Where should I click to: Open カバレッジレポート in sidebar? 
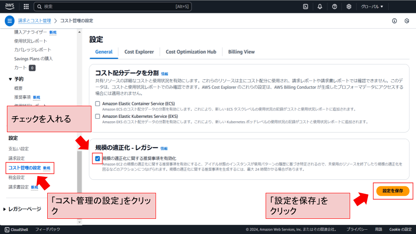point(32,50)
